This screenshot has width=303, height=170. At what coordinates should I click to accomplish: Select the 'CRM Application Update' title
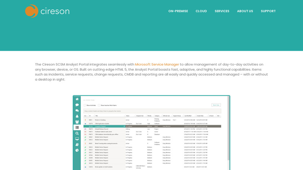pos(102,124)
